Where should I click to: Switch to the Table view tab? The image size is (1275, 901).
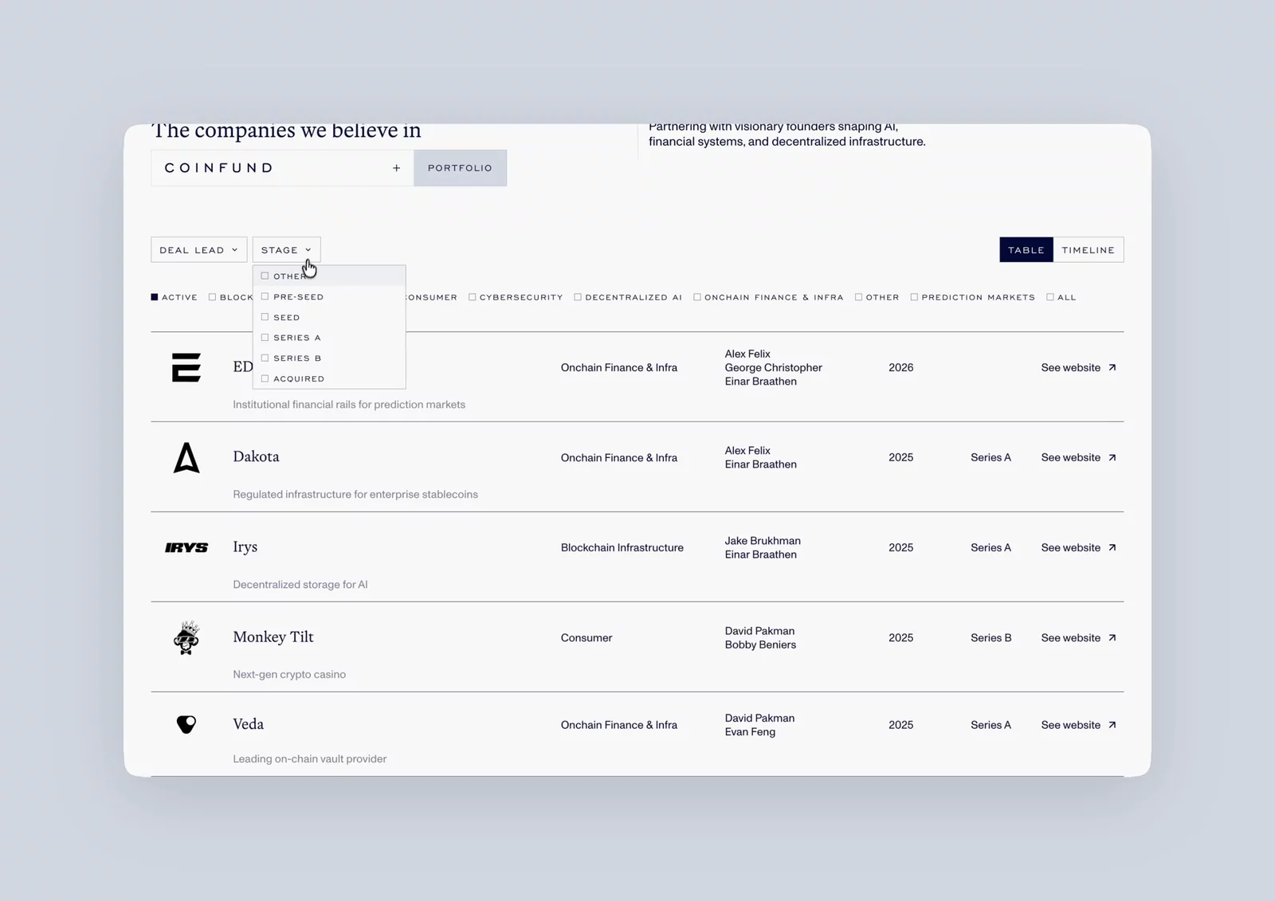pyautogui.click(x=1026, y=250)
